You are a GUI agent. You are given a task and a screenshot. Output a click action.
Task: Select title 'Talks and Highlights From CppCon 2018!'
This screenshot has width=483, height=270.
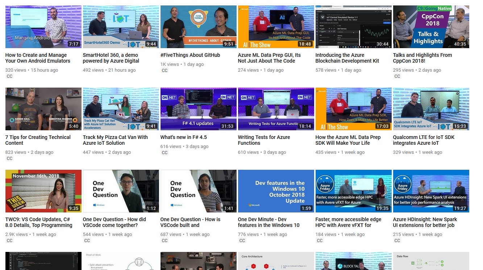click(x=422, y=58)
